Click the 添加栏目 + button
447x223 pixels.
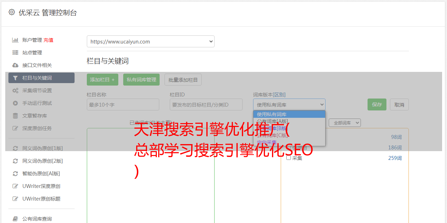click(x=103, y=80)
